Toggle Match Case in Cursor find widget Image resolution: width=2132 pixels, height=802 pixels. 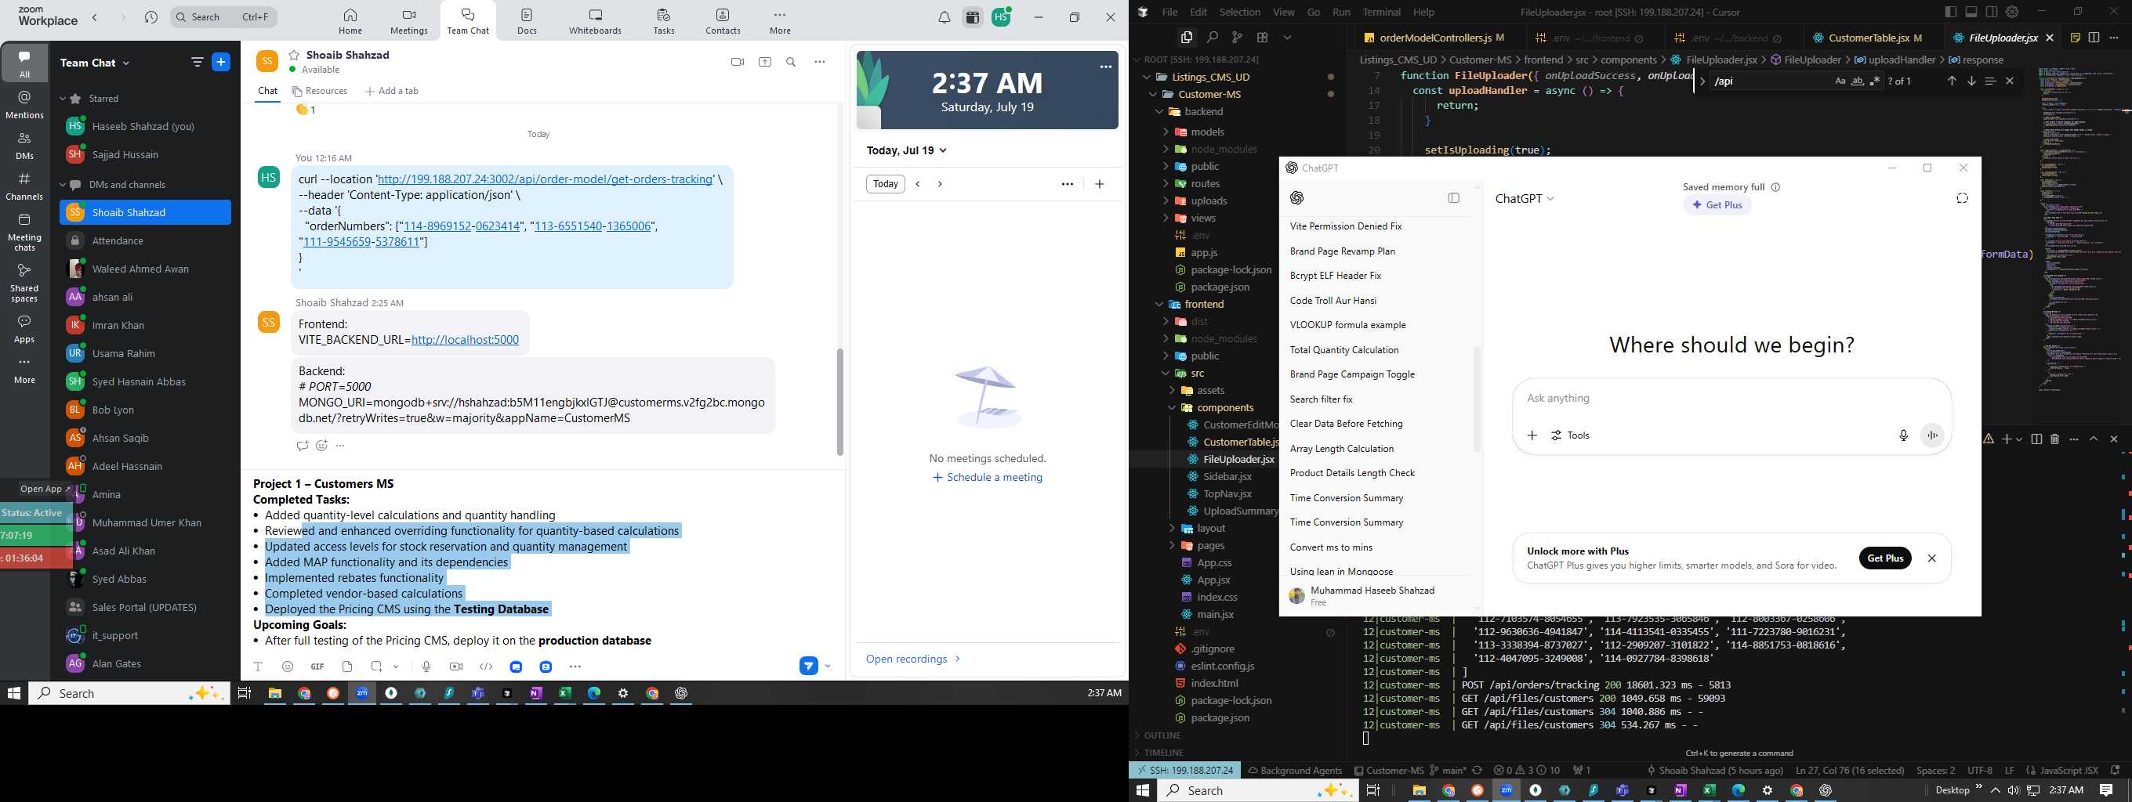click(x=1840, y=81)
